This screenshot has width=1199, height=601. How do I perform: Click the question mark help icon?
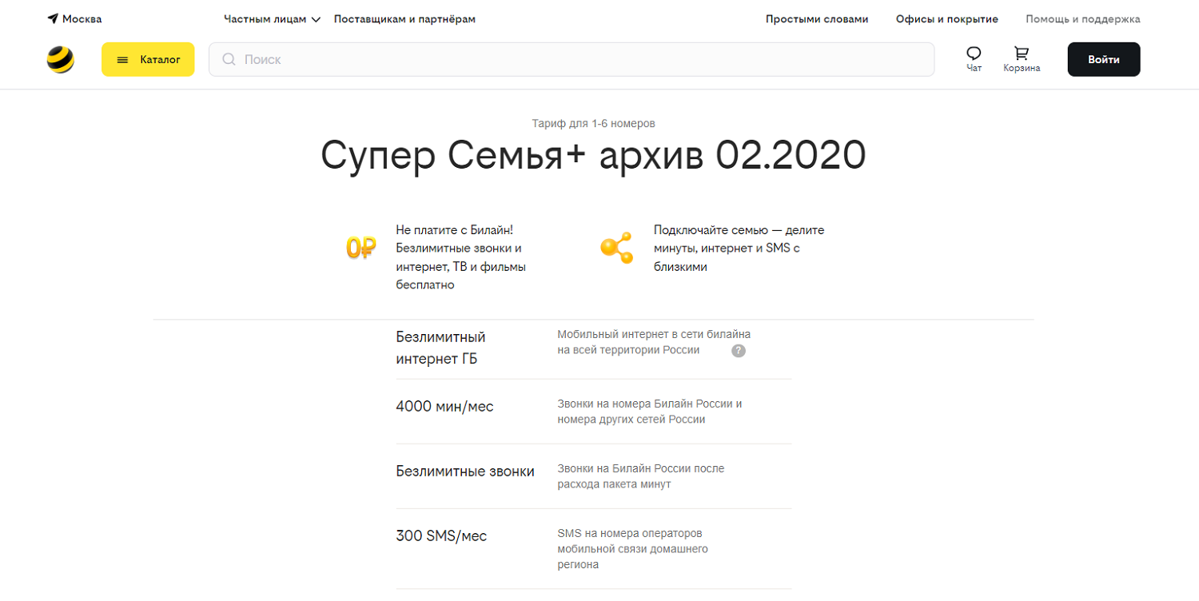click(x=739, y=351)
